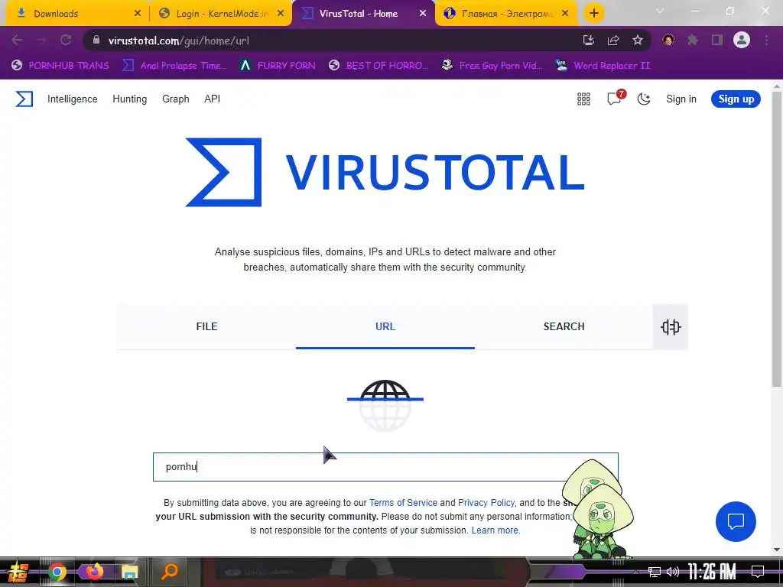Viewport: 783px width, 587px height.
Task: Switch to the Downloads tab
Action: pyautogui.click(x=77, y=14)
